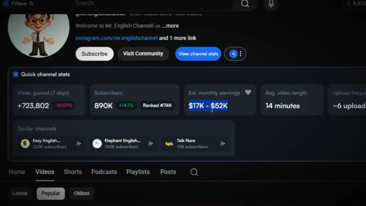Select the Popular sort chip
This screenshot has height=206, width=366.
click(51, 193)
